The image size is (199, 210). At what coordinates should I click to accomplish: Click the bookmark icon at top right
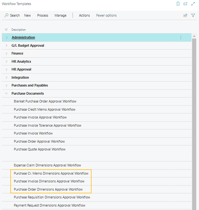(x=178, y=4)
